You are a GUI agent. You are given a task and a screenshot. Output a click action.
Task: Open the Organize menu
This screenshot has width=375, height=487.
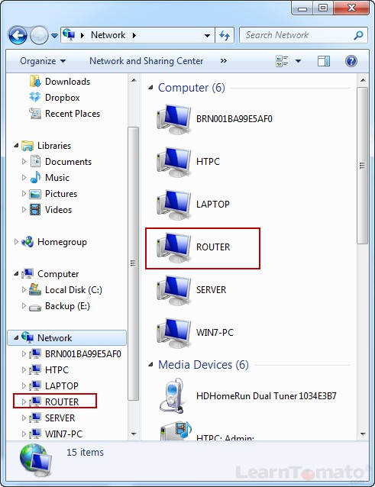[43, 61]
